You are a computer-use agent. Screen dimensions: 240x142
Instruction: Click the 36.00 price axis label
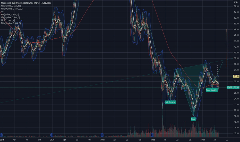pyautogui.click(x=236, y=64)
